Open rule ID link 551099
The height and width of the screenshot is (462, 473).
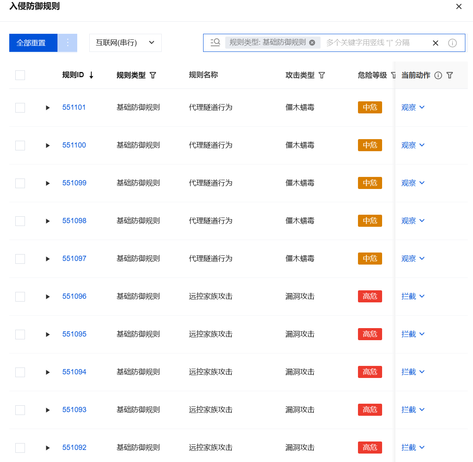(74, 183)
